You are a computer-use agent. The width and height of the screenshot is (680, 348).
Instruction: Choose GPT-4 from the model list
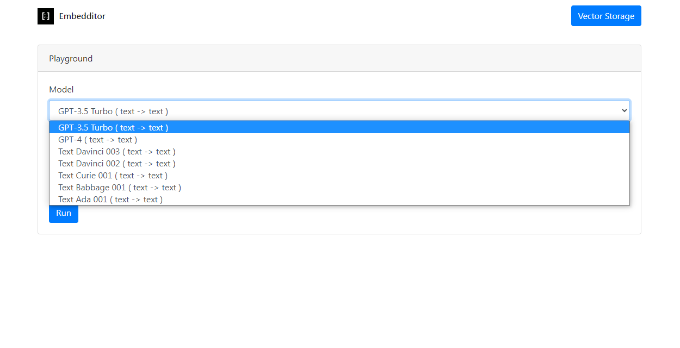[98, 140]
